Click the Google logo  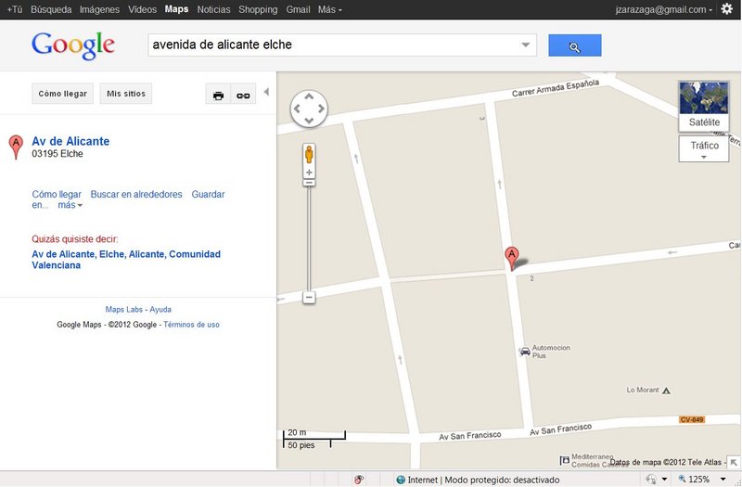pyautogui.click(x=73, y=45)
